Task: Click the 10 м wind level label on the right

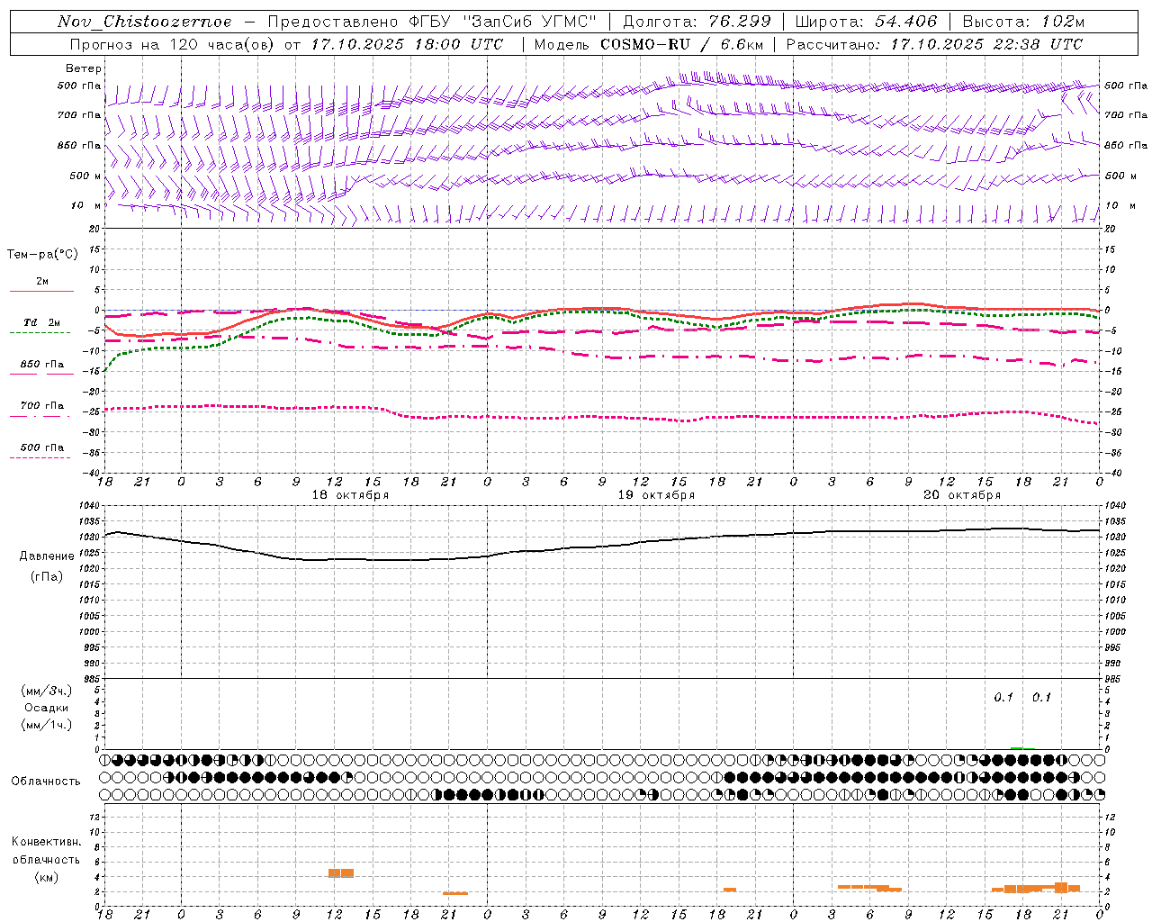Action: pyautogui.click(x=1112, y=206)
